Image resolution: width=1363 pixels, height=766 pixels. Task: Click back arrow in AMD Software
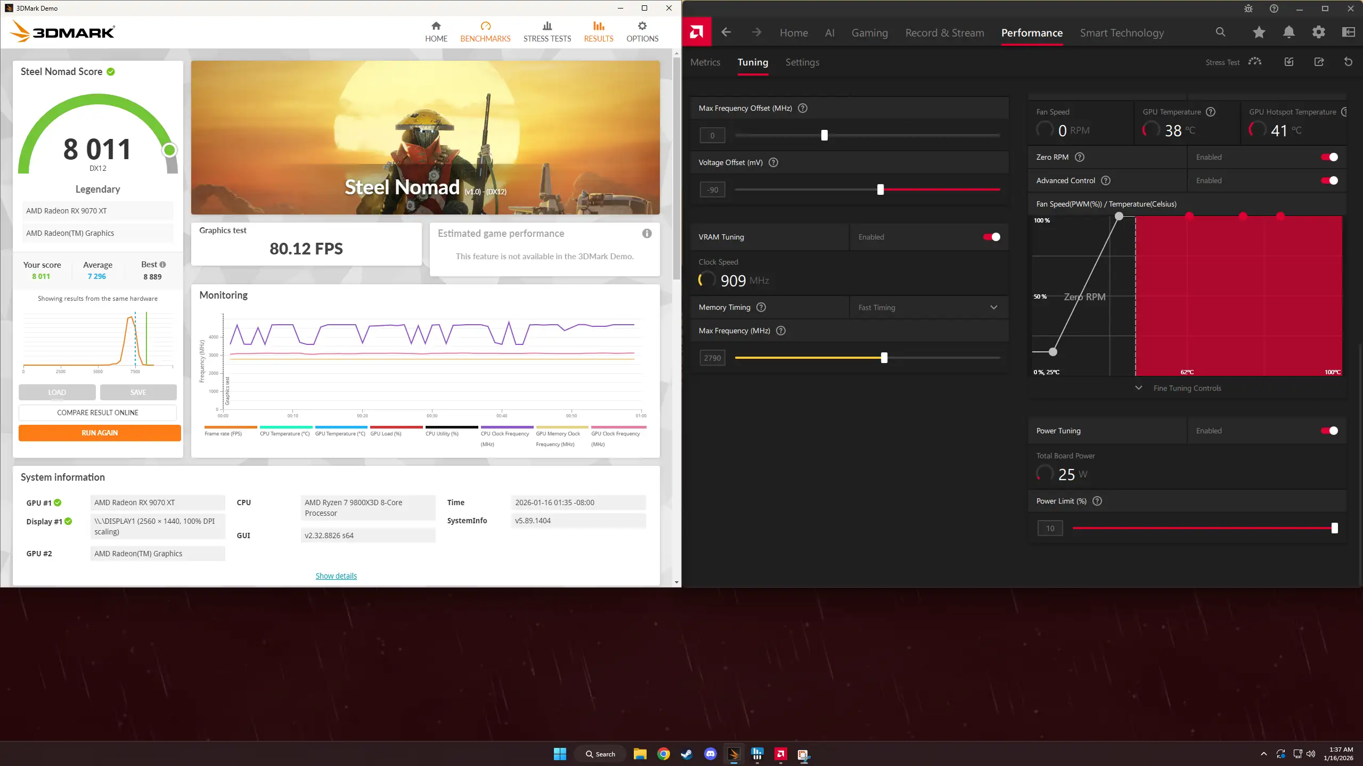click(x=725, y=32)
